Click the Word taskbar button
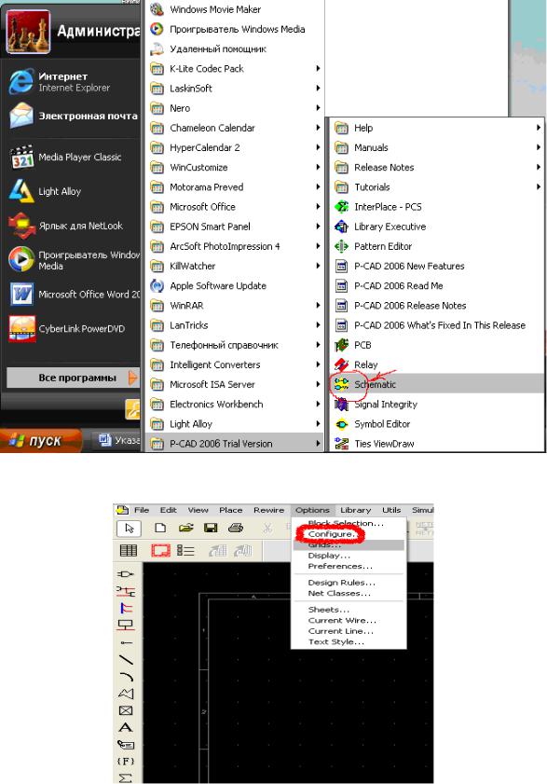Viewport: 547px width, 784px height. [117, 441]
